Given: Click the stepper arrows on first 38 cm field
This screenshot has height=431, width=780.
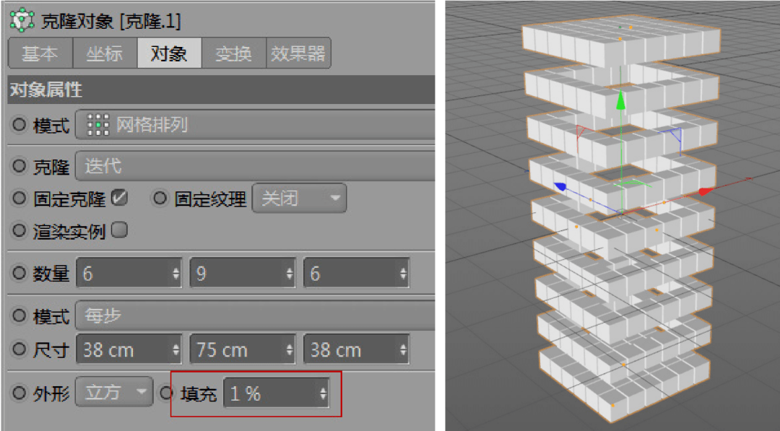Looking at the screenshot, I should click(x=175, y=349).
